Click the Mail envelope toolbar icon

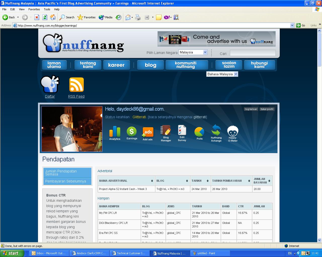coord(128,17)
